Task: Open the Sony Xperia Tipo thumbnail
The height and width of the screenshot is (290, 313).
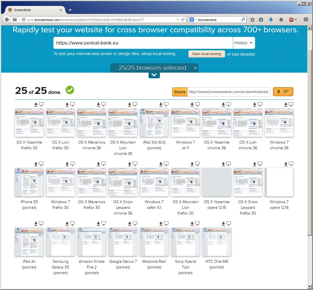Action: pos(185,242)
